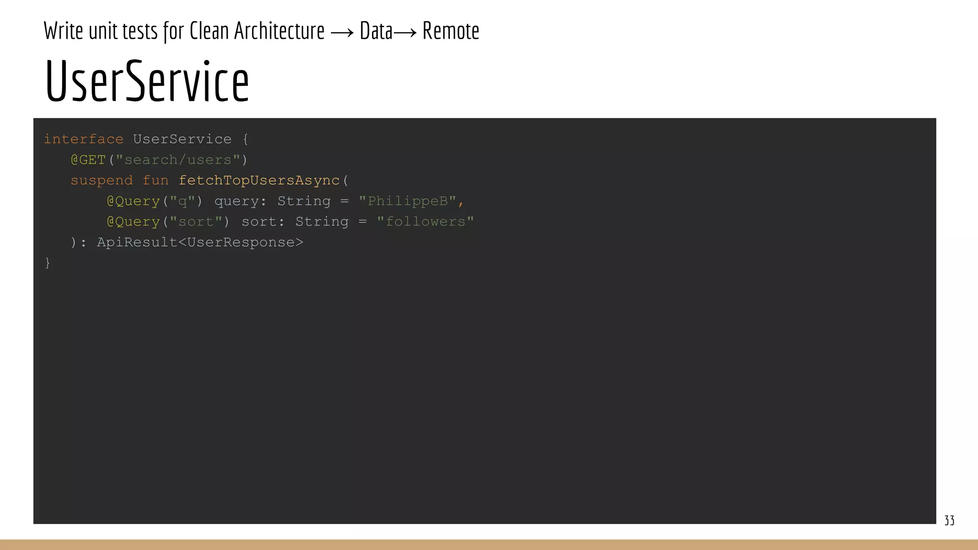The image size is (978, 550).
Task: Click the slide number 33
Action: pos(949,520)
